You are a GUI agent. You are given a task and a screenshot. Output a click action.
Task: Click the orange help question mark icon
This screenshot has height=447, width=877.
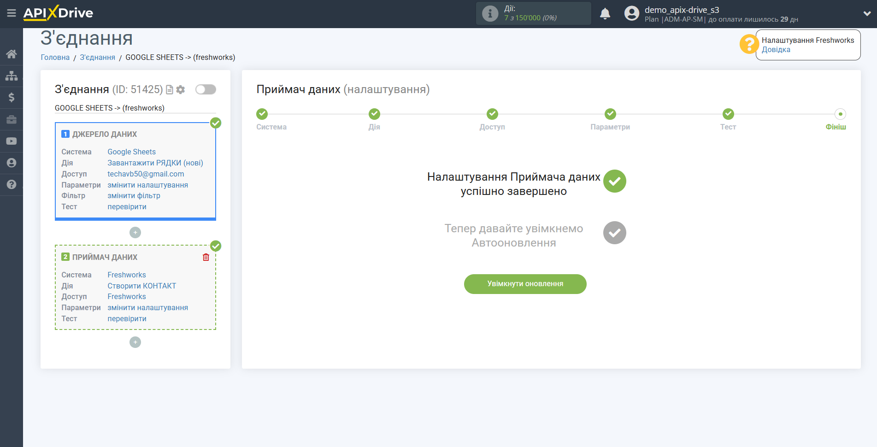pyautogui.click(x=749, y=44)
